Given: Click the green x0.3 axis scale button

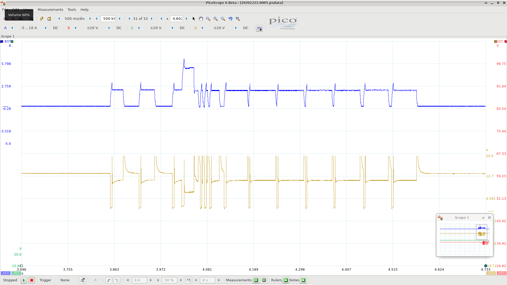Looking at the screenshot, I should coord(16,273).
